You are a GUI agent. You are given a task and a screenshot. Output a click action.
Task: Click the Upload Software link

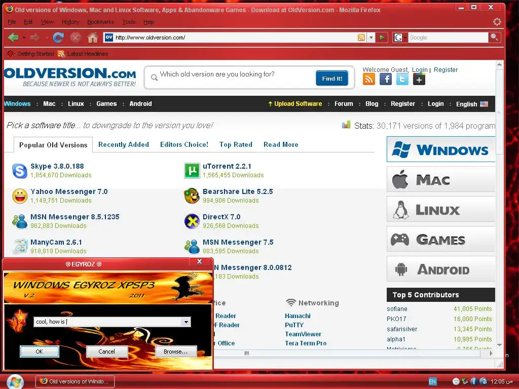click(x=295, y=104)
